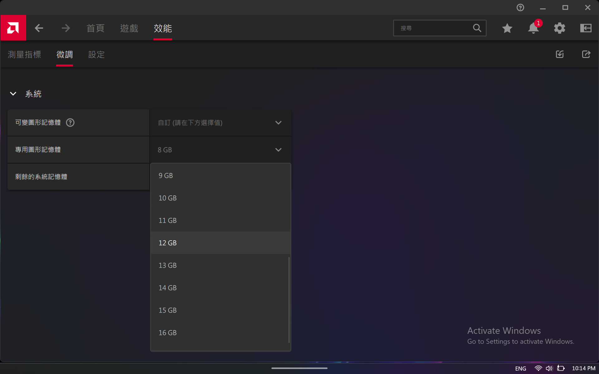Open favorites star icon
The image size is (599, 374).
(x=507, y=28)
